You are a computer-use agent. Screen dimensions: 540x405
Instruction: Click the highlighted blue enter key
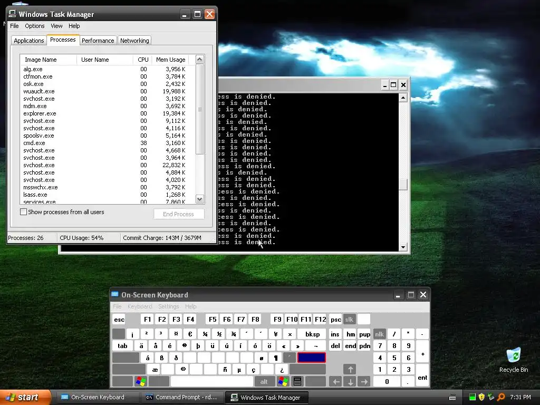311,358
